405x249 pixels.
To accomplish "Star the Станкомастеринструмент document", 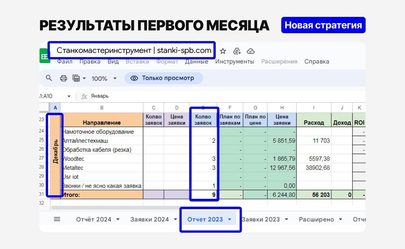I will click(x=223, y=51).
